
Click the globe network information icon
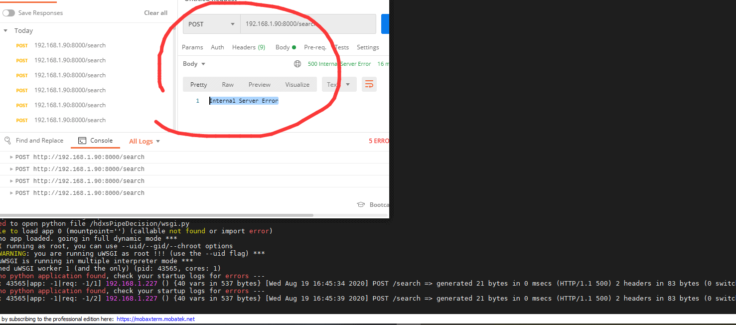[x=297, y=64]
